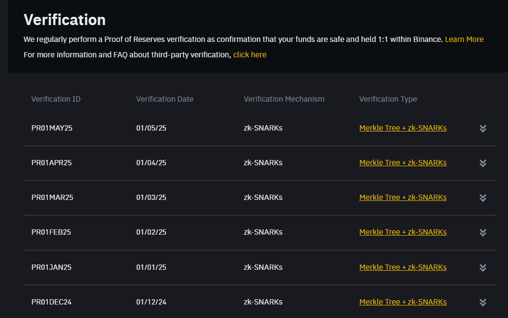
Task: Expand details for PR01FEB25
Action: pos(482,232)
